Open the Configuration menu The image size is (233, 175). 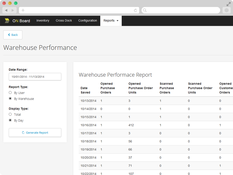(x=88, y=20)
